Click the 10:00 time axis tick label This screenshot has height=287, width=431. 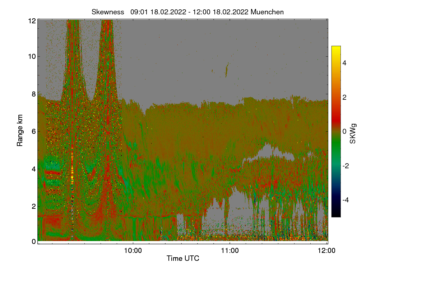click(x=133, y=251)
